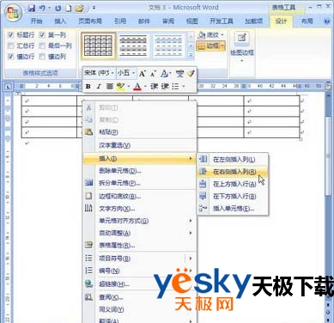Toggle the 镶边行 banded rows checkbox
The width and height of the screenshot is (334, 323).
pyautogui.click(x=10, y=57)
